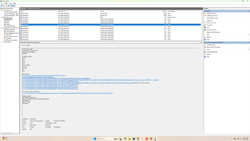
Task: Select Subscriptions in the tree
Action: pyautogui.click(x=8, y=42)
